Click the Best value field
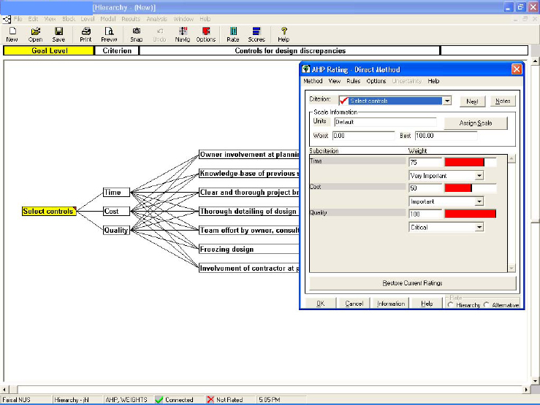Image resolution: width=540 pixels, height=405 pixels. tap(446, 136)
